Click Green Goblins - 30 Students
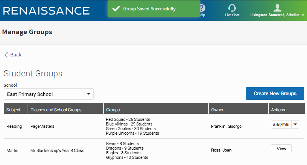 pyautogui.click(x=131, y=129)
